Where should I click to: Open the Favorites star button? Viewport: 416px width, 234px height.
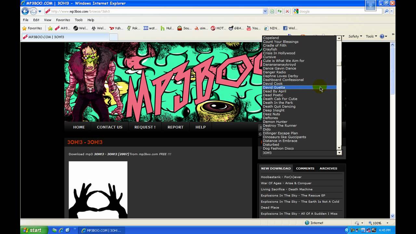tap(32, 28)
